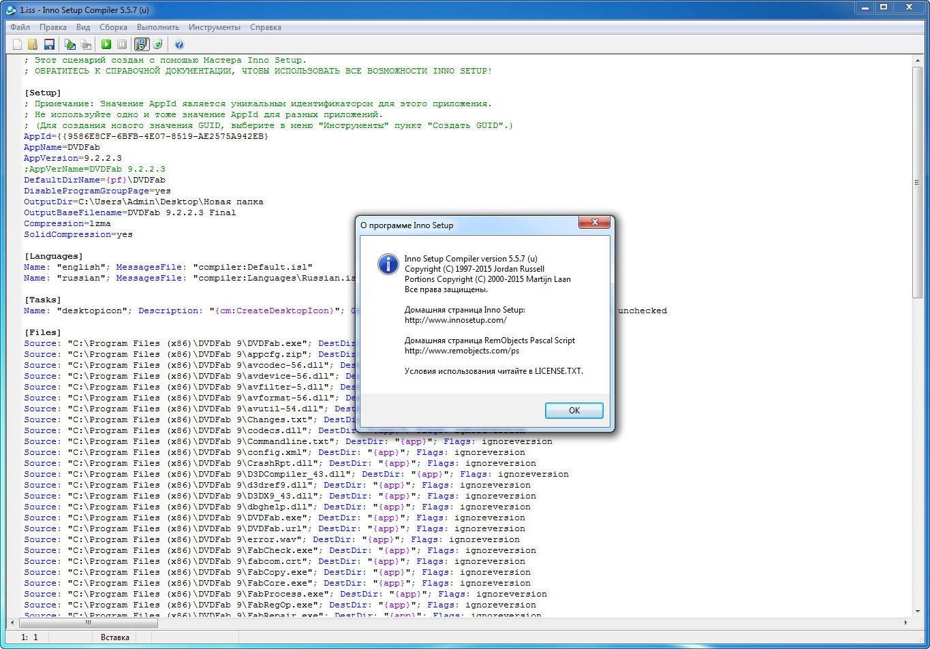Click the Source line for FabCheck.exe

pos(280,550)
